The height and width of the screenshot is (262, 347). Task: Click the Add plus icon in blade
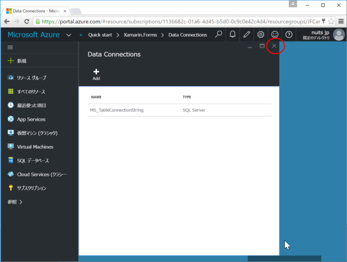pyautogui.click(x=96, y=71)
